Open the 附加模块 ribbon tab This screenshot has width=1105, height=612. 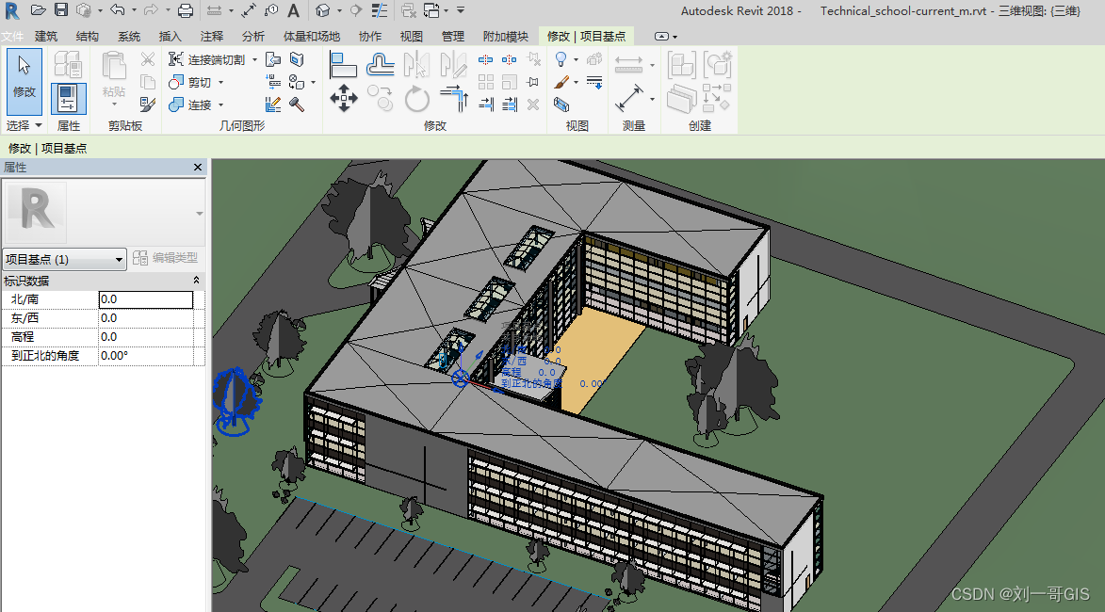(x=505, y=36)
